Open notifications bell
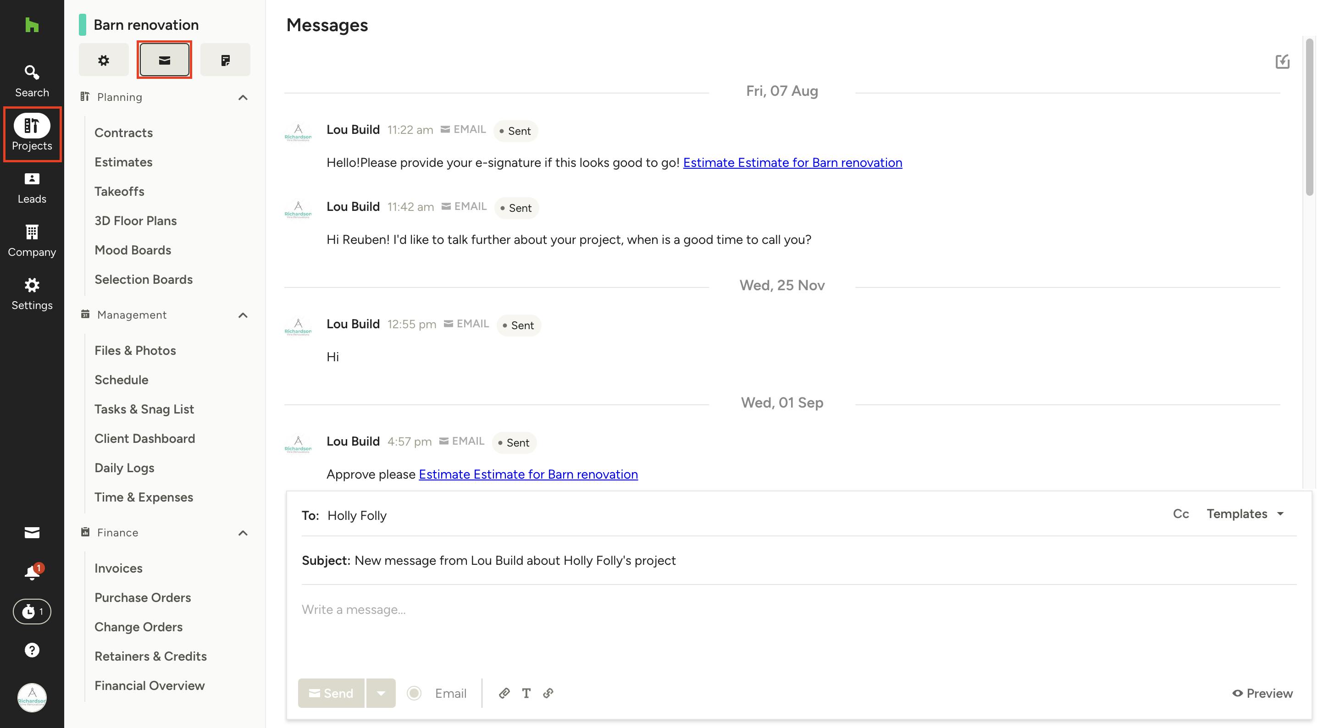 point(32,572)
